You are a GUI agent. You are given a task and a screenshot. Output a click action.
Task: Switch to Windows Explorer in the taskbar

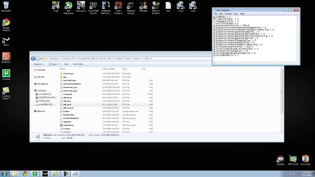click(x=14, y=174)
